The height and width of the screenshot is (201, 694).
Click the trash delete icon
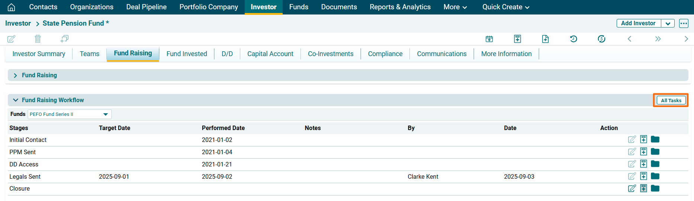point(38,39)
